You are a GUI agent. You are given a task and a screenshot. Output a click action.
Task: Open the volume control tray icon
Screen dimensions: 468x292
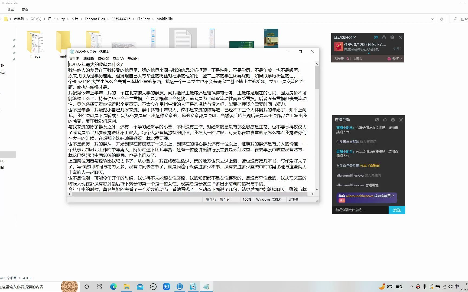tap(450, 287)
